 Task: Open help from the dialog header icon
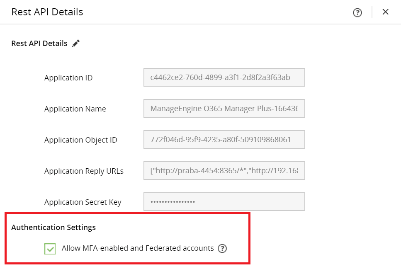357,12
